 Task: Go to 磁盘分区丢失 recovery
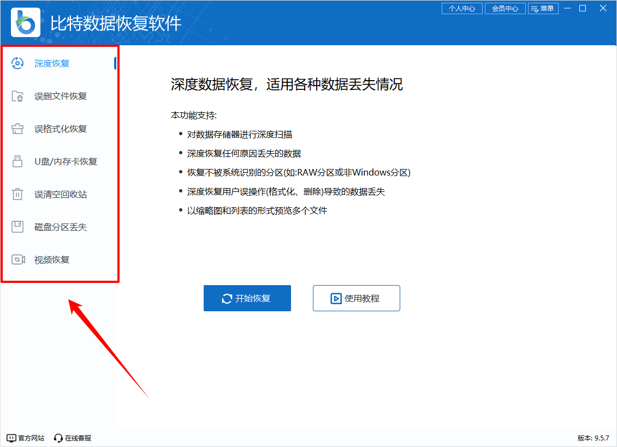(x=61, y=227)
